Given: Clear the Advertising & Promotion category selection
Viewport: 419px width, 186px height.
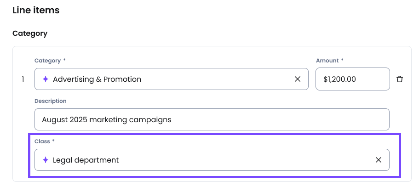Looking at the screenshot, I should click(298, 79).
